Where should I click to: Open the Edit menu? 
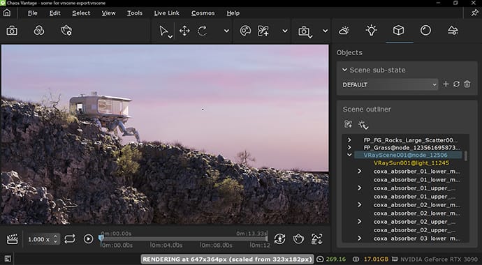coord(54,13)
